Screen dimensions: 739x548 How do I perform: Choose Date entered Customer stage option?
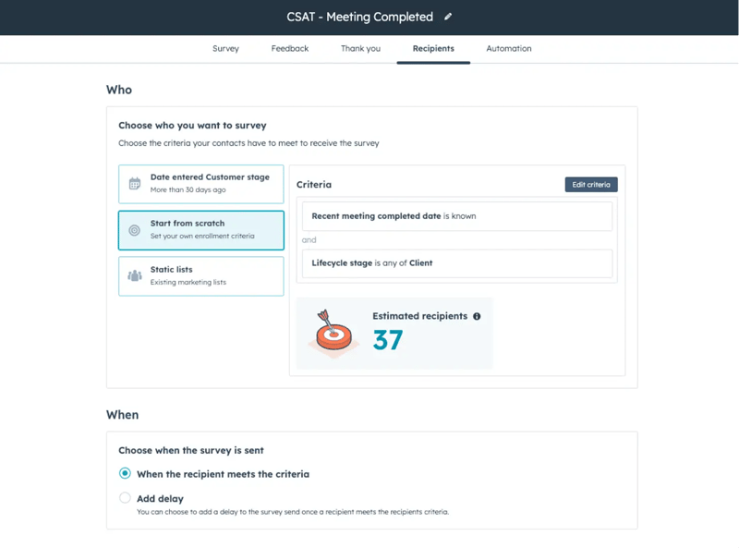201,184
